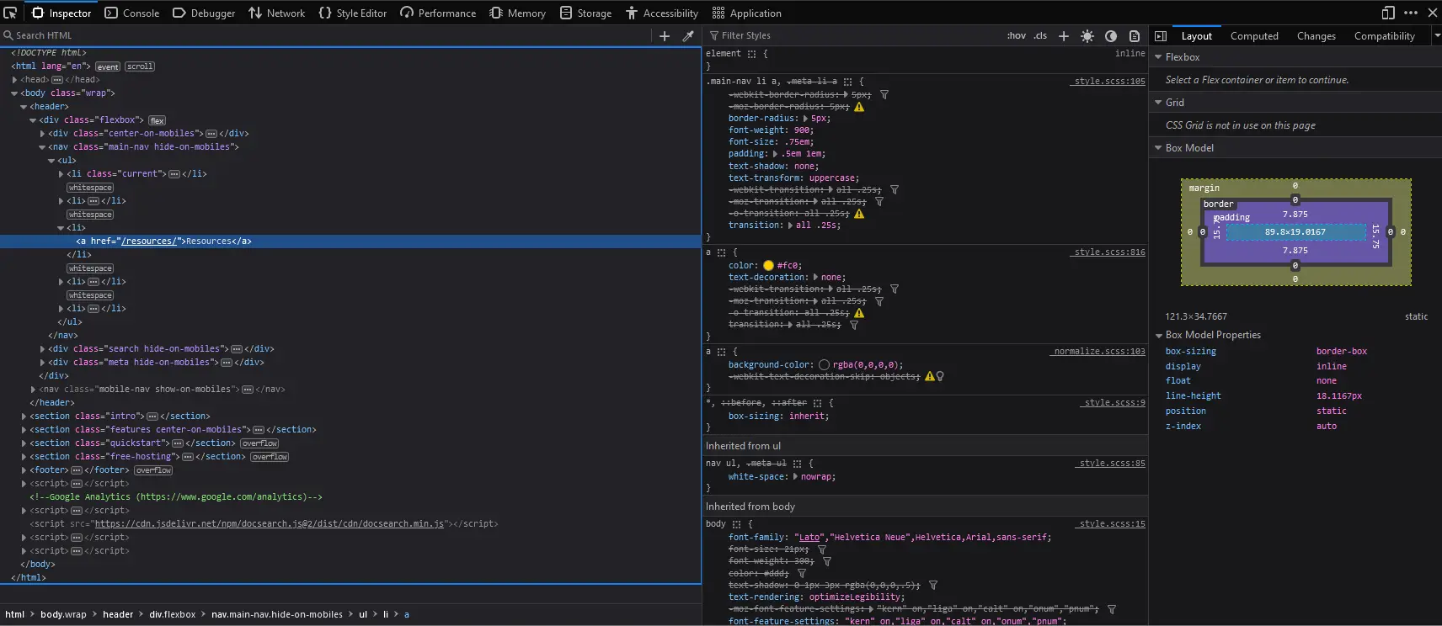Viewport: 1442px width, 626px height.
Task: Toggle light color scheme simulation
Action: 1087,35
